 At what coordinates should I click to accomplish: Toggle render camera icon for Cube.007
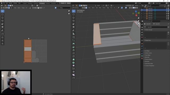point(168,19)
